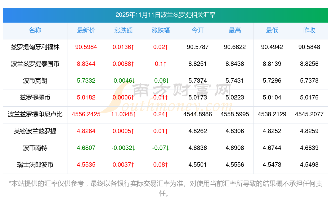The image size is (331, 202).
Task: Click change percent 0.1↑
Action: 161,64
